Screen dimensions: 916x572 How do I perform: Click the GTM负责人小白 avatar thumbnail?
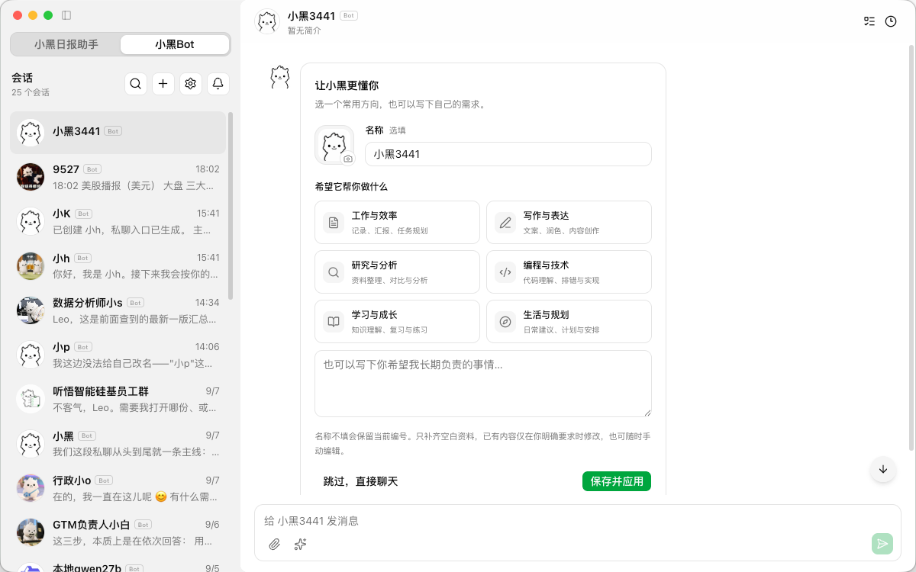(x=31, y=532)
